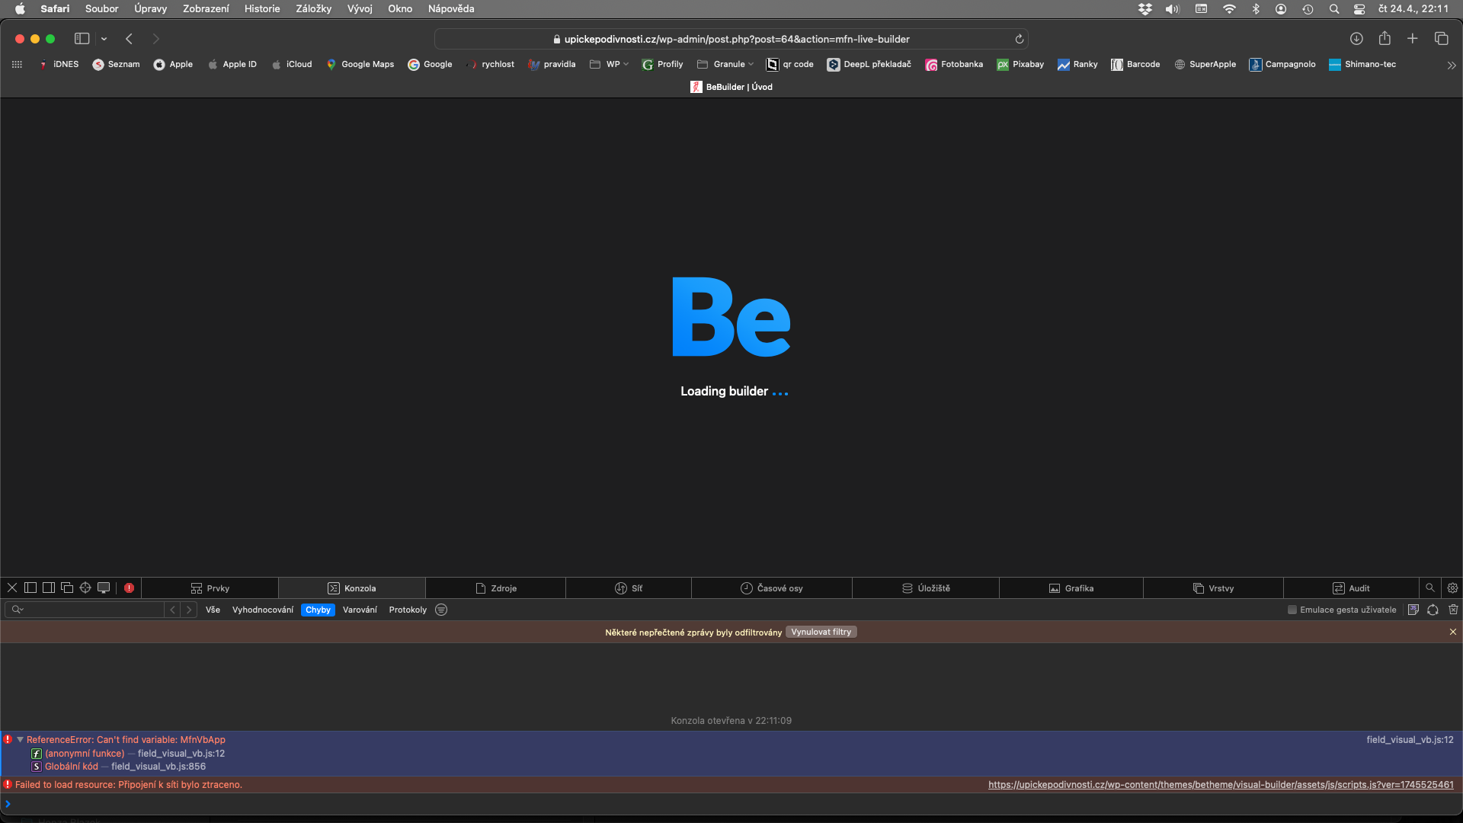
Task: Toggle the Safari sidebar button
Action: 82,38
